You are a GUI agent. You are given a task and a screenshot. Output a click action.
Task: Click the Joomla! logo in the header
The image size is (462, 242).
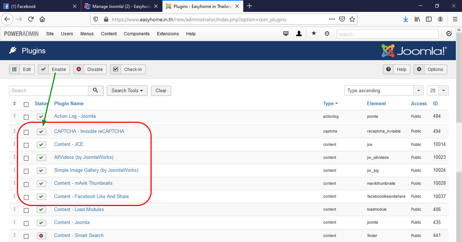413,50
